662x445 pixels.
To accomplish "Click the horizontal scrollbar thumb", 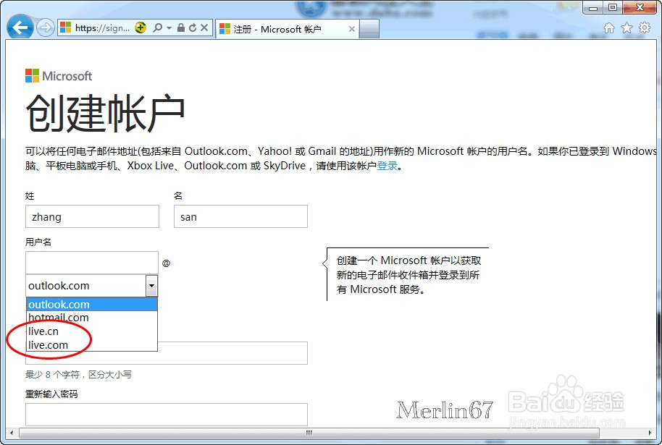I will [309, 433].
